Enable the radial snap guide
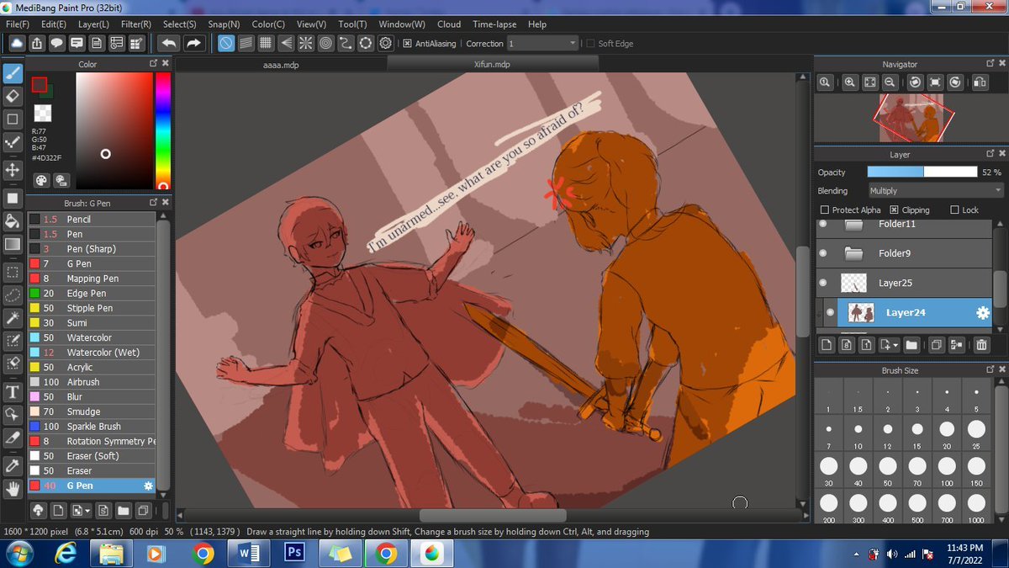1009x568 pixels. tap(306, 43)
